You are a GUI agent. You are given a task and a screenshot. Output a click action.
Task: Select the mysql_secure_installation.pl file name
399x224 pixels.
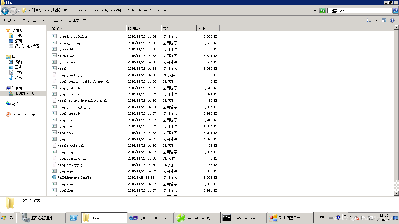(x=82, y=101)
